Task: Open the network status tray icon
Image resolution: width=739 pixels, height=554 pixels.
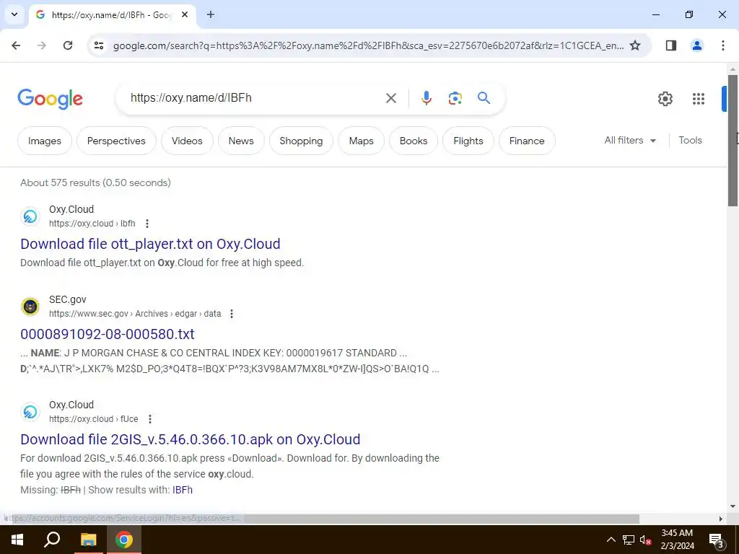Action: click(x=629, y=540)
